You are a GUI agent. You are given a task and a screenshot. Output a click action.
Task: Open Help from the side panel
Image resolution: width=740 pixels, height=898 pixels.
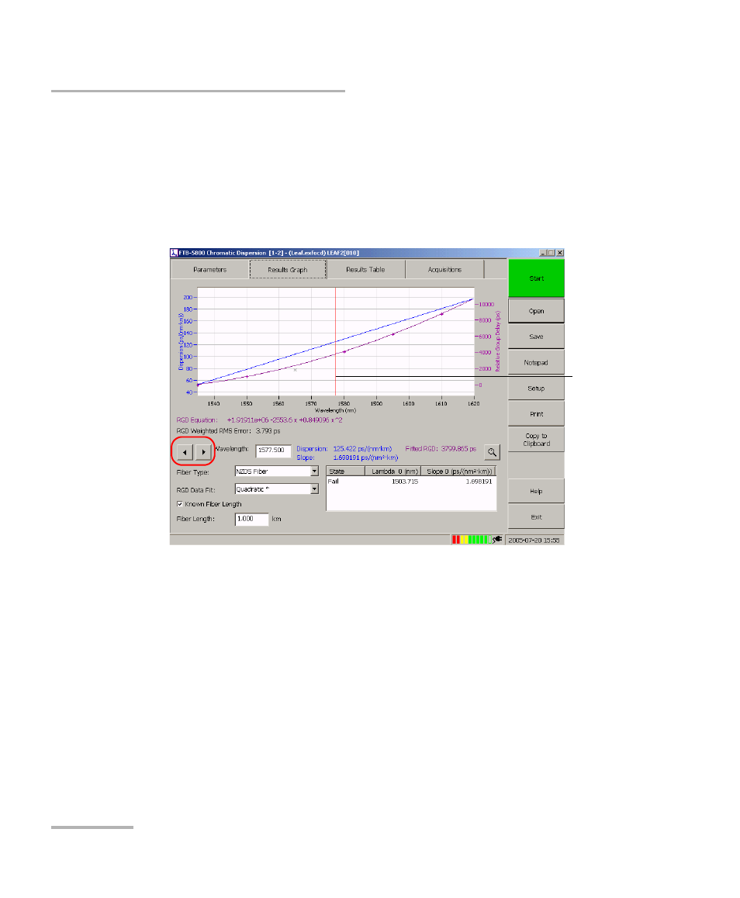536,492
